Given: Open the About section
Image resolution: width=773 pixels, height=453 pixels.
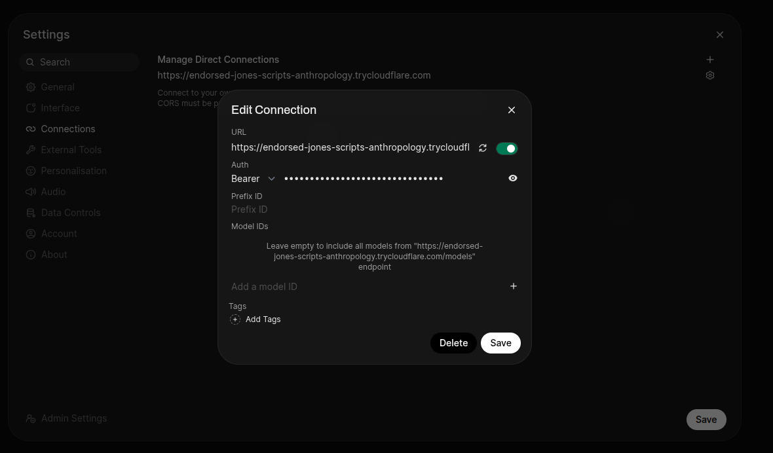Looking at the screenshot, I should tap(30, 255).
